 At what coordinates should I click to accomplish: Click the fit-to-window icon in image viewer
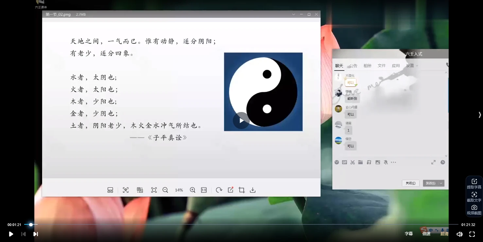154,190
